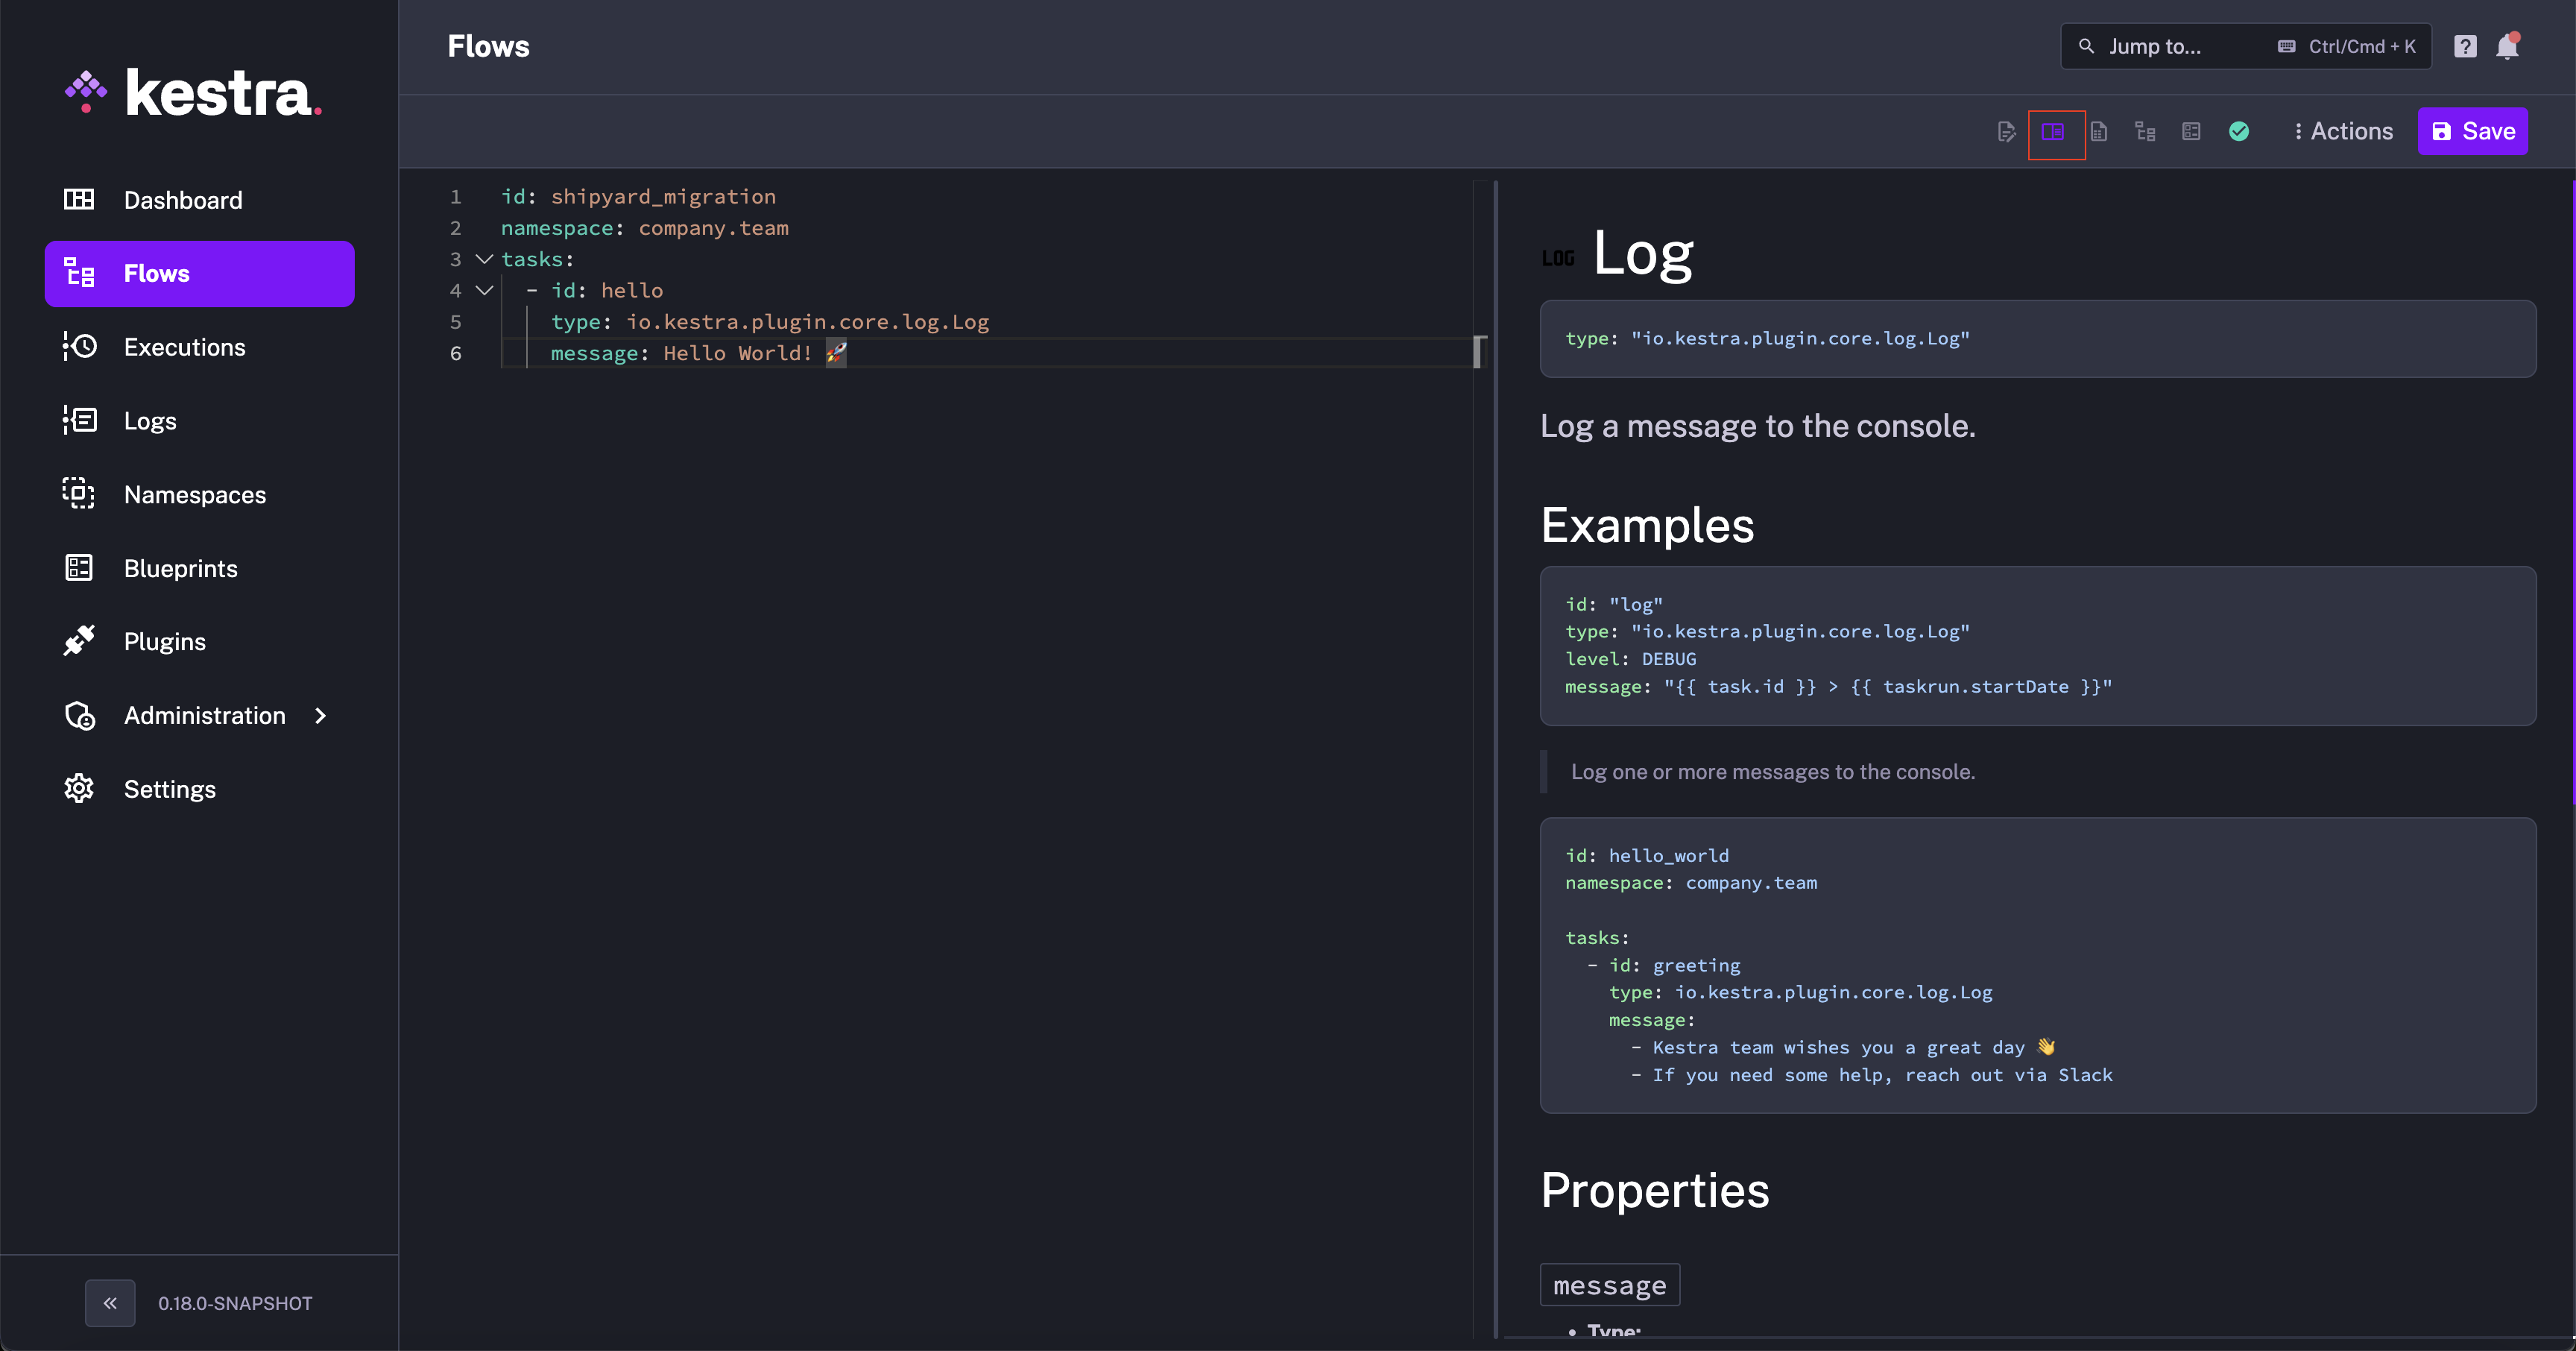Expand the tasks section collapse arrow
This screenshot has height=1351, width=2576.
482,259
